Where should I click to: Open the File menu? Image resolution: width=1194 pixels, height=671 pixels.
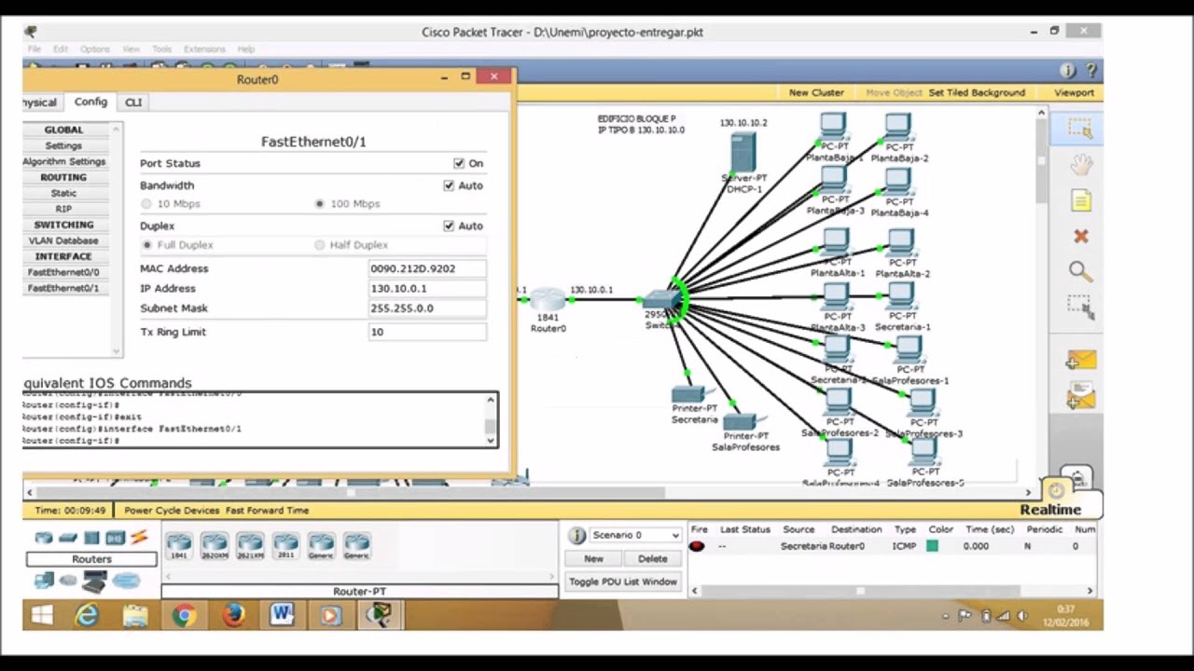pyautogui.click(x=34, y=49)
